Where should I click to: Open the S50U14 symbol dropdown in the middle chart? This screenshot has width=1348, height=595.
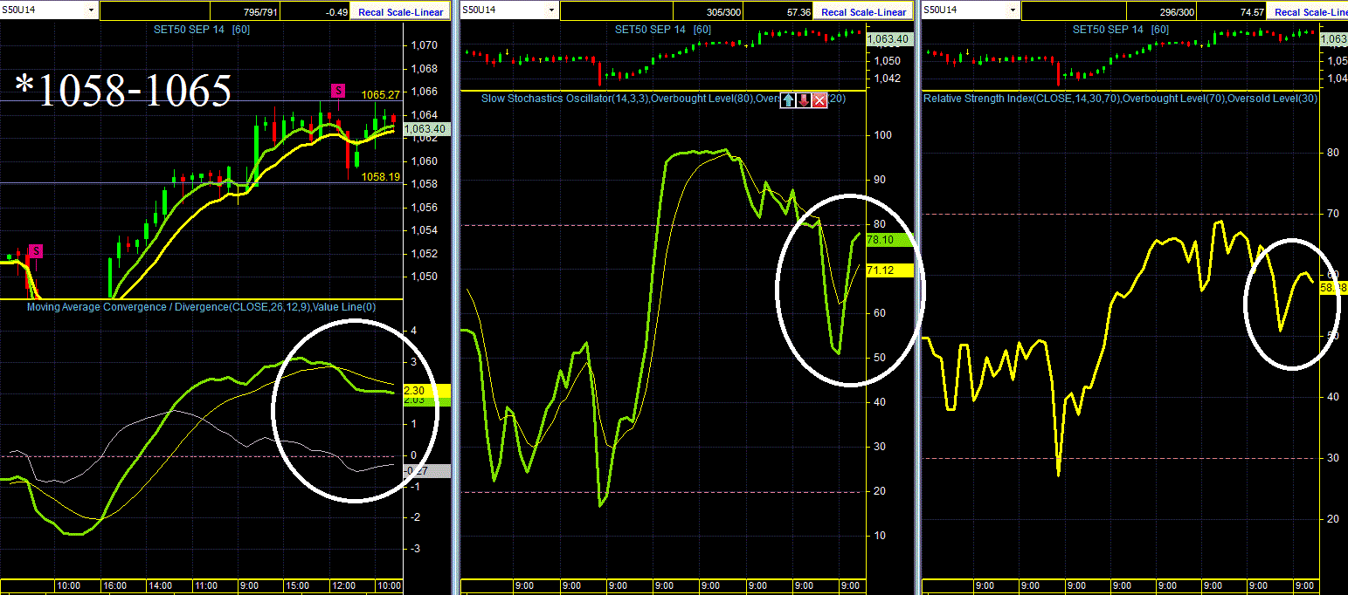(550, 10)
